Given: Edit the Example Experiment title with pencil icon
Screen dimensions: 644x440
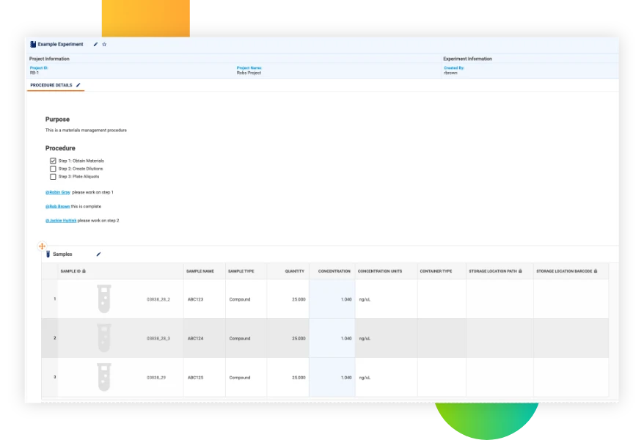Looking at the screenshot, I should 95,44.
